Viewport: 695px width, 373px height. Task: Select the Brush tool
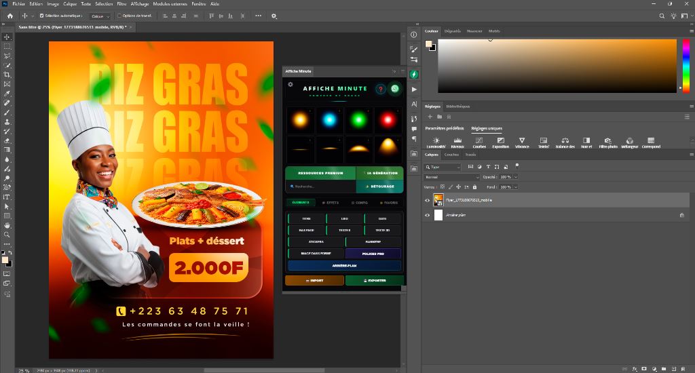point(7,113)
